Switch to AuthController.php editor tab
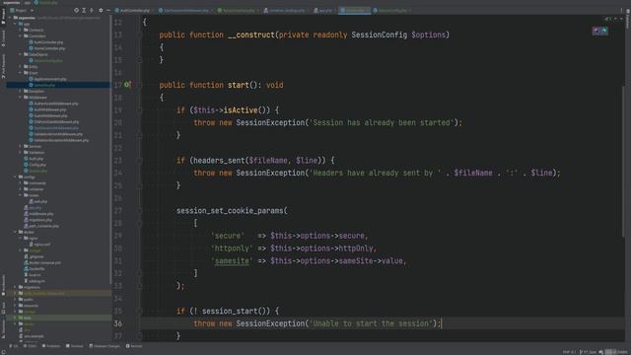Screen dimensions: 631x355 click(133, 11)
